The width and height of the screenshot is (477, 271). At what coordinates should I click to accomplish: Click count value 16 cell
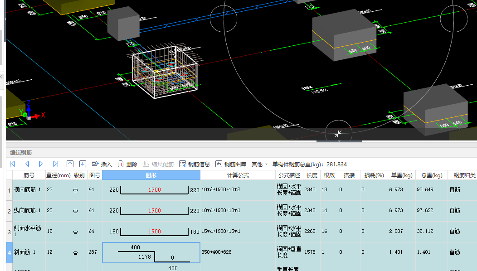pos(329,232)
